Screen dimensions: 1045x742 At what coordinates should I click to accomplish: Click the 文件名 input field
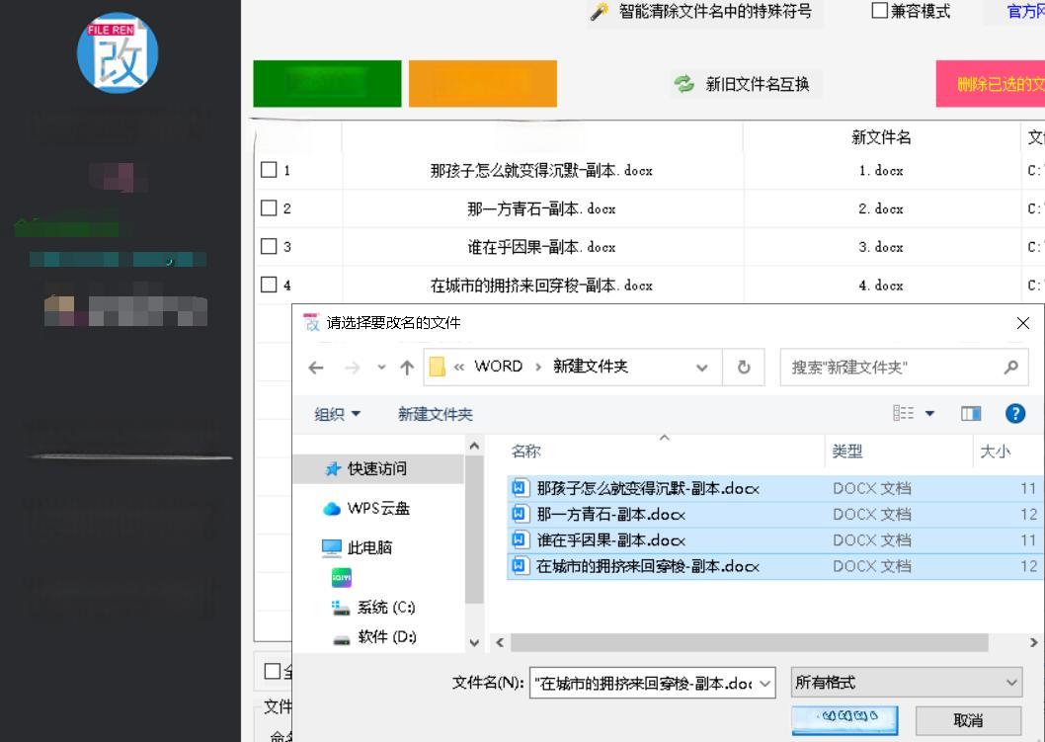coord(643,683)
